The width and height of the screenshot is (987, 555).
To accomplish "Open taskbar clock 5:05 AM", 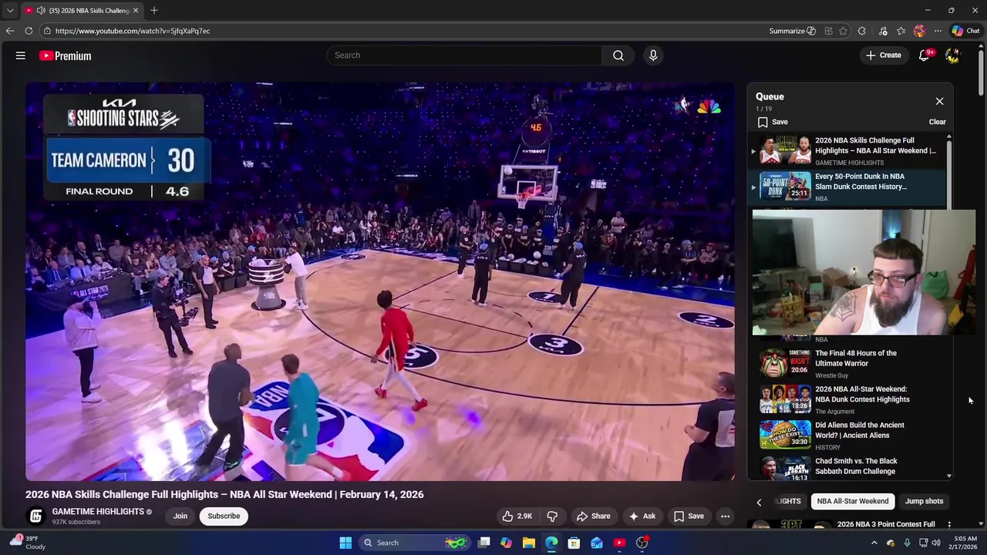I will point(965,543).
